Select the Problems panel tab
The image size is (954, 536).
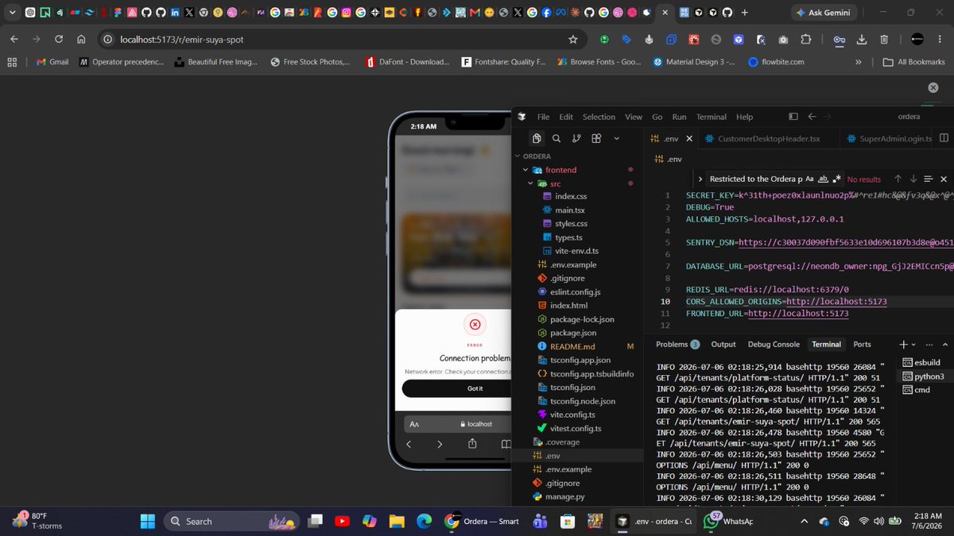[677, 344]
